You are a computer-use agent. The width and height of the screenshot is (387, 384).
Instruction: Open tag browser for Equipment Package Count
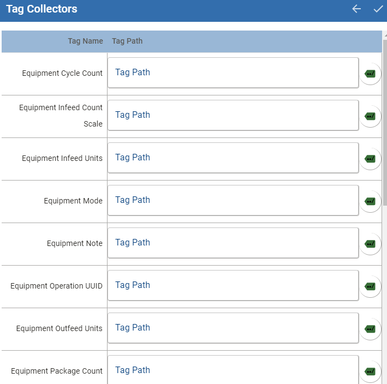pyautogui.click(x=370, y=371)
